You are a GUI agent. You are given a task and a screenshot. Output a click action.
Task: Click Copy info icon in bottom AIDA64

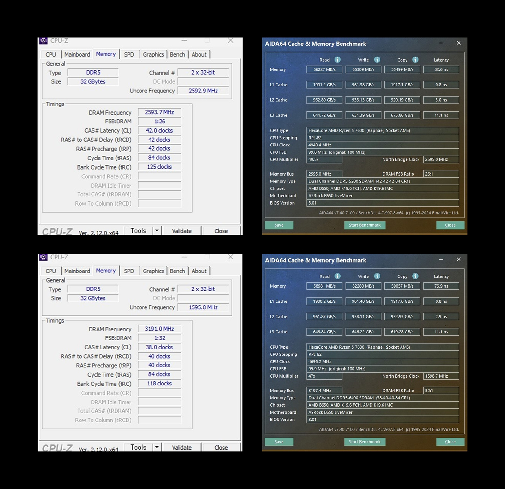[415, 276]
